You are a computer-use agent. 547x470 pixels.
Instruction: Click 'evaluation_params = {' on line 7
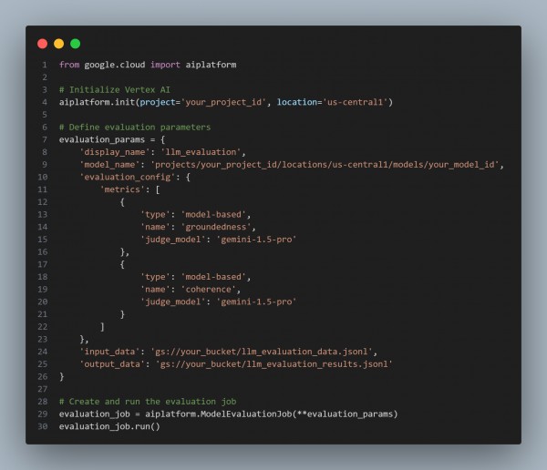(x=112, y=139)
